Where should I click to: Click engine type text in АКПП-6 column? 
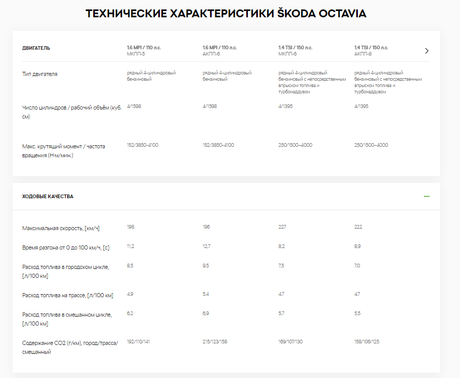pos(227,75)
